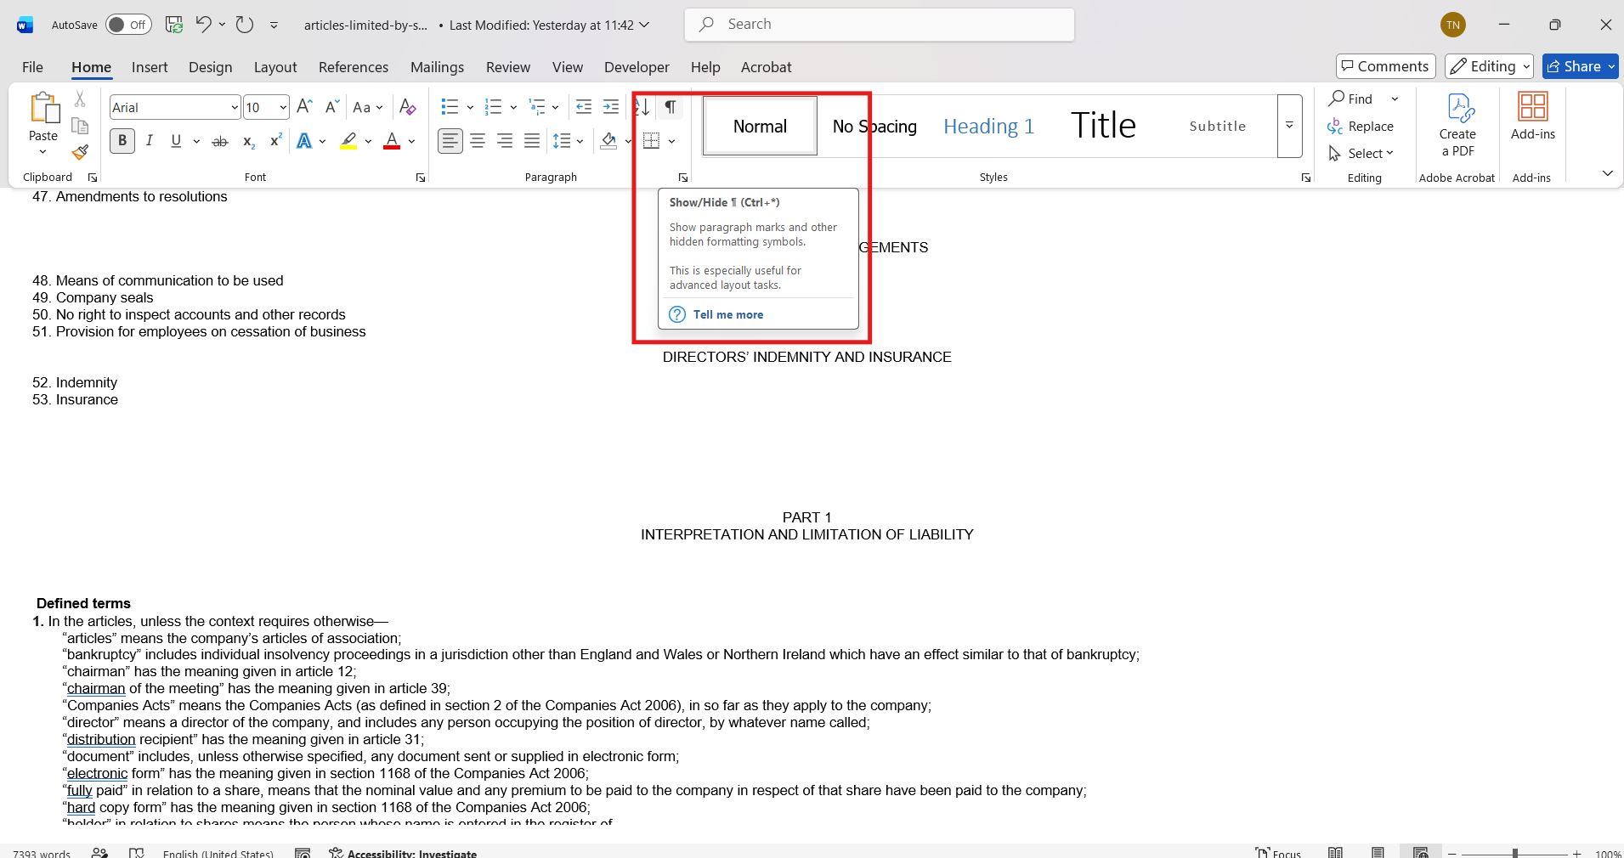This screenshot has height=858, width=1624.
Task: Expand the Font dialog launcher
Action: [x=421, y=178]
